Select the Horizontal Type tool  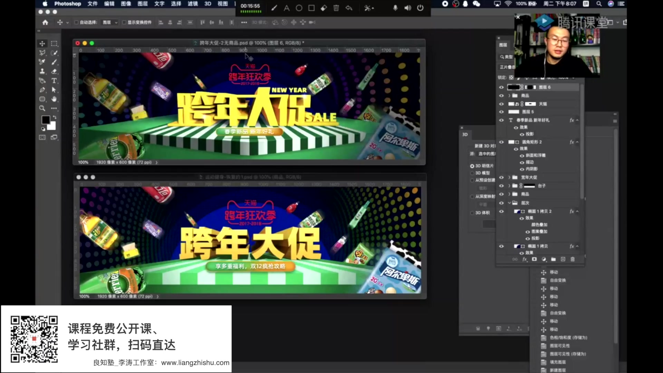tap(54, 81)
